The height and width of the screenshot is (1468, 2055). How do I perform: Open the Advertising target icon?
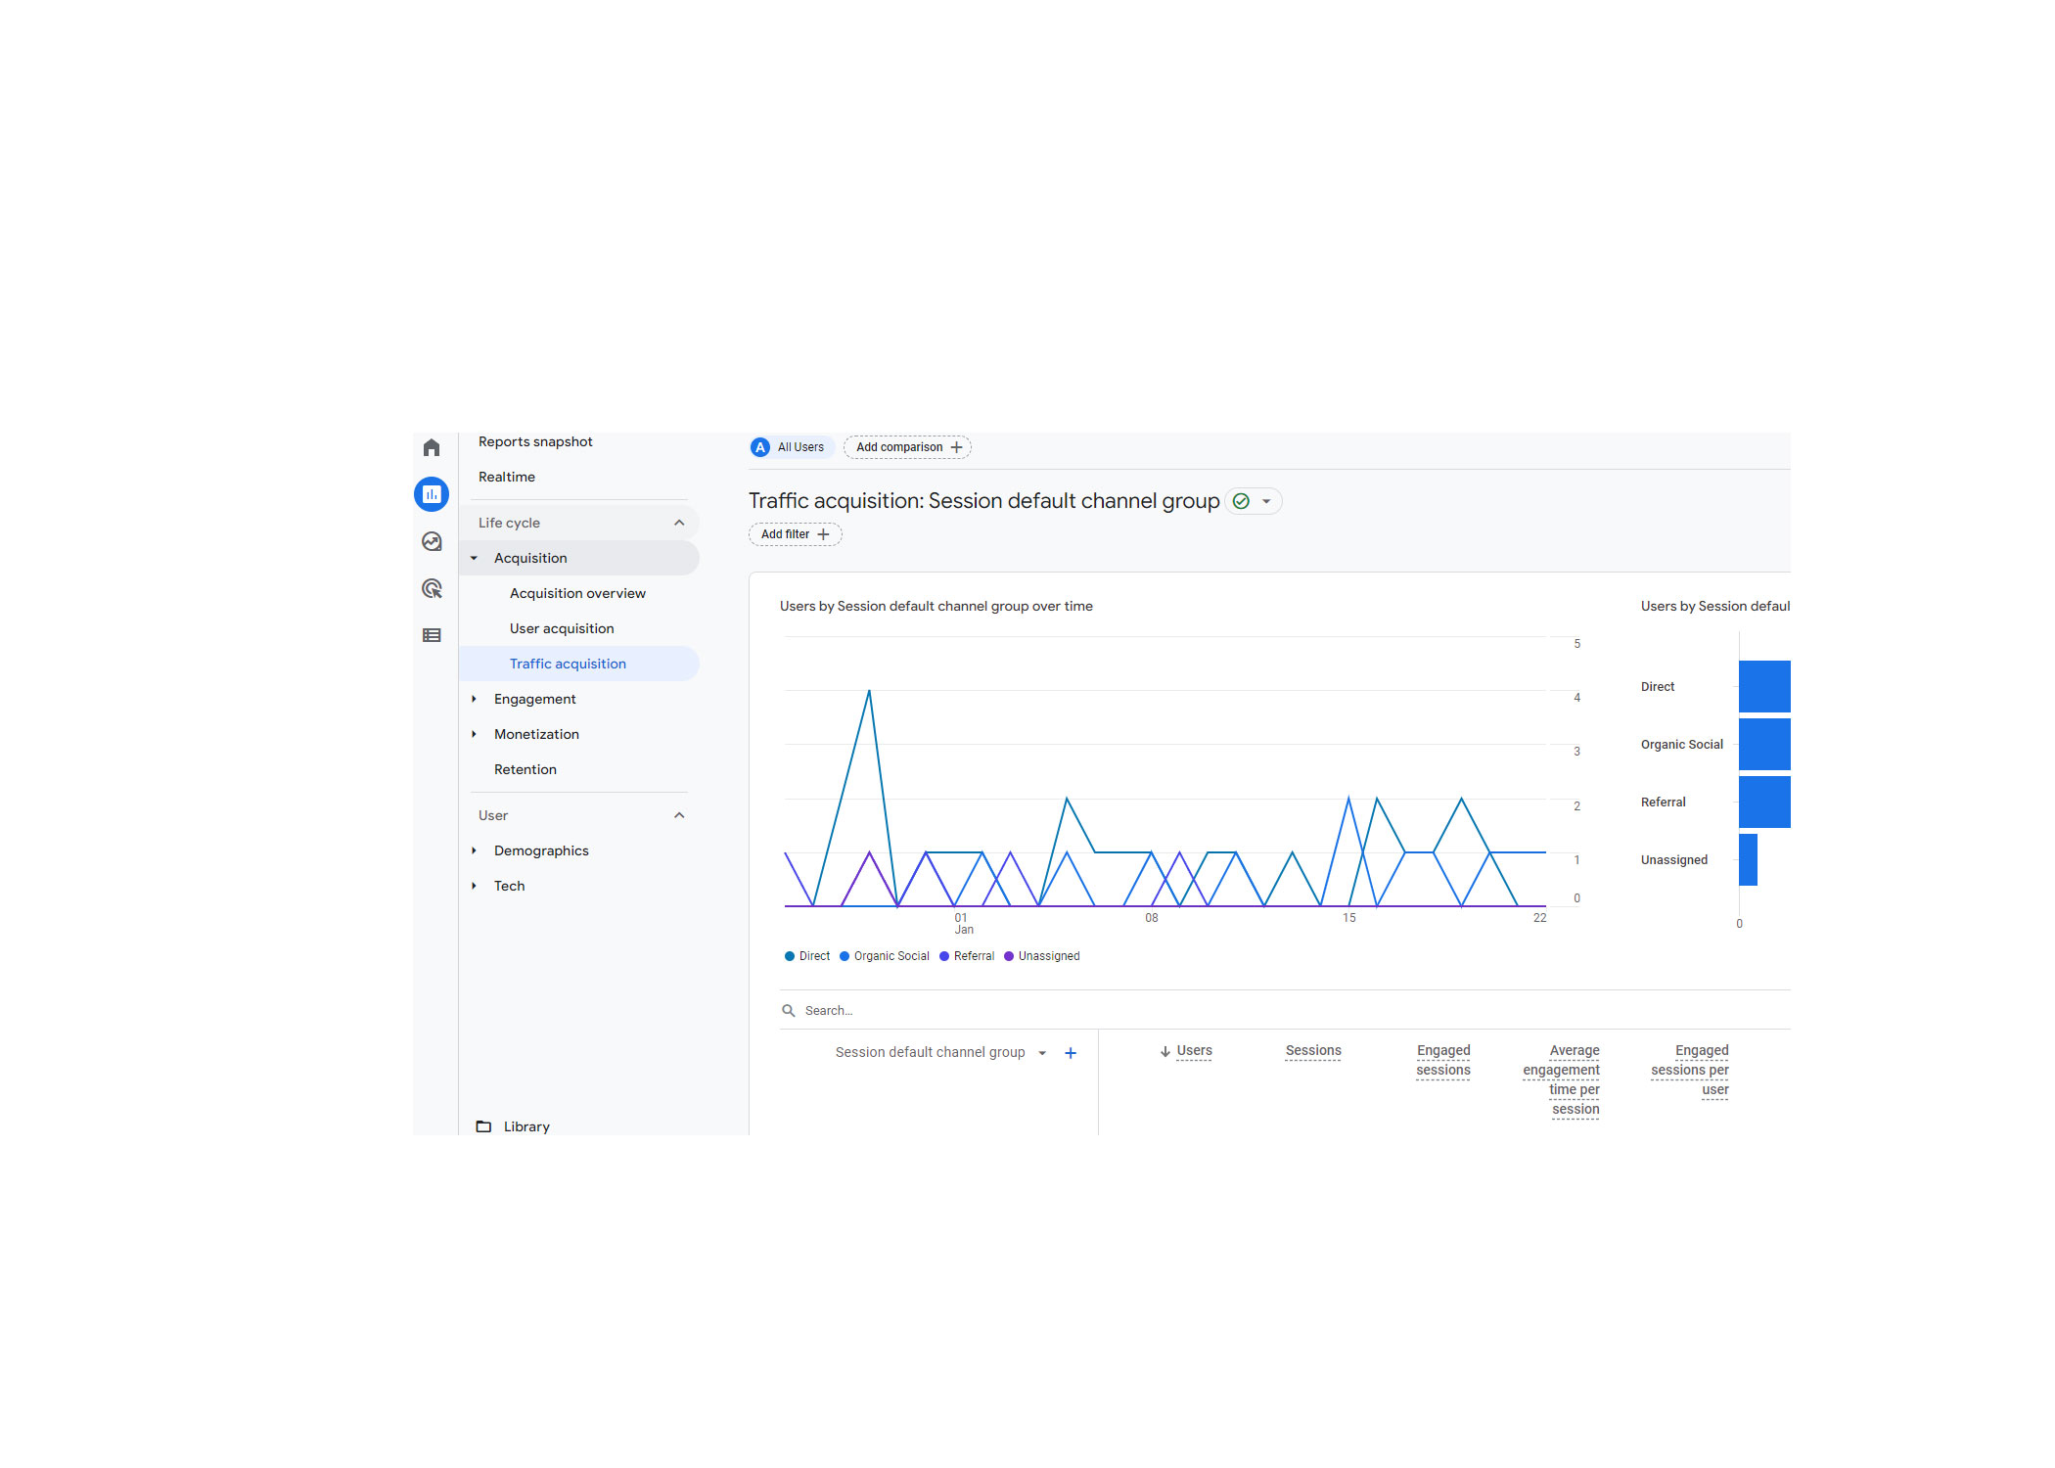[432, 588]
